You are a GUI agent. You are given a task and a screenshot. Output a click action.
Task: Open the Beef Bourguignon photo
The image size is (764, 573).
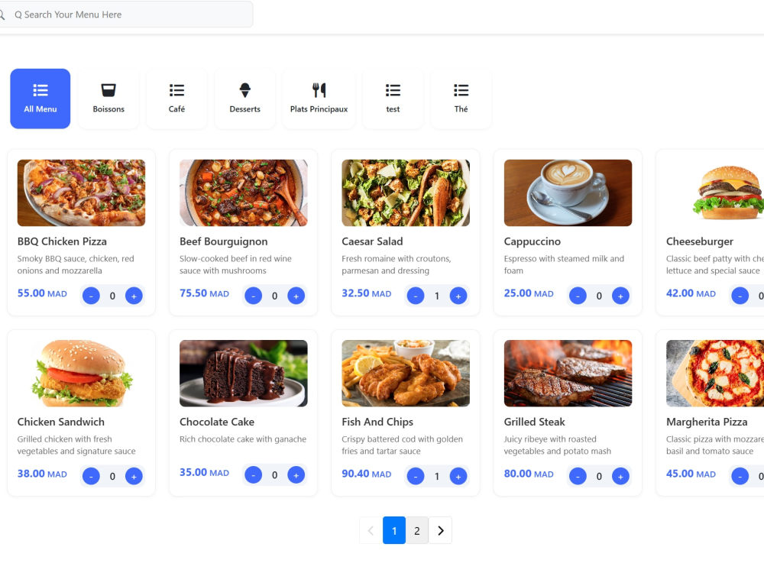coord(244,193)
